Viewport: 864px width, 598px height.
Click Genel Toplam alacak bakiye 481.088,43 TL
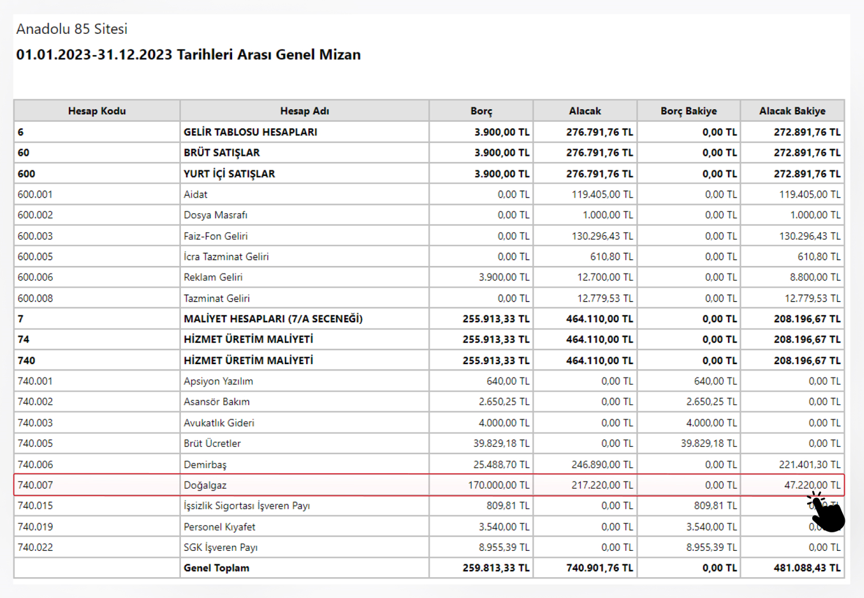(807, 568)
